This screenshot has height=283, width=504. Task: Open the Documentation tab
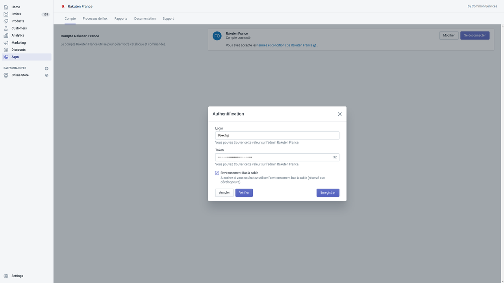click(145, 18)
